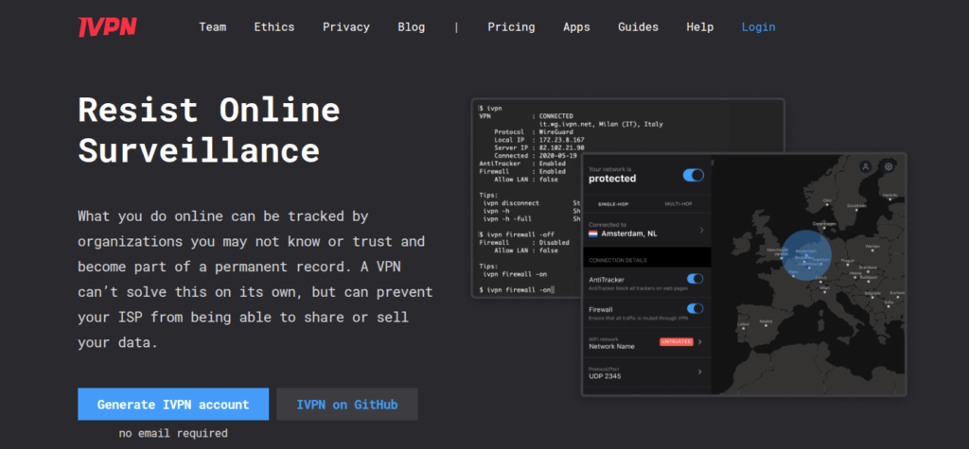Click the blue Login link

point(758,27)
